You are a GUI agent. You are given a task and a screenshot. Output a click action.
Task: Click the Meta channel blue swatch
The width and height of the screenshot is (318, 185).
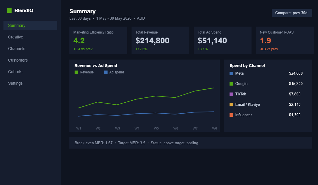tap(231, 73)
